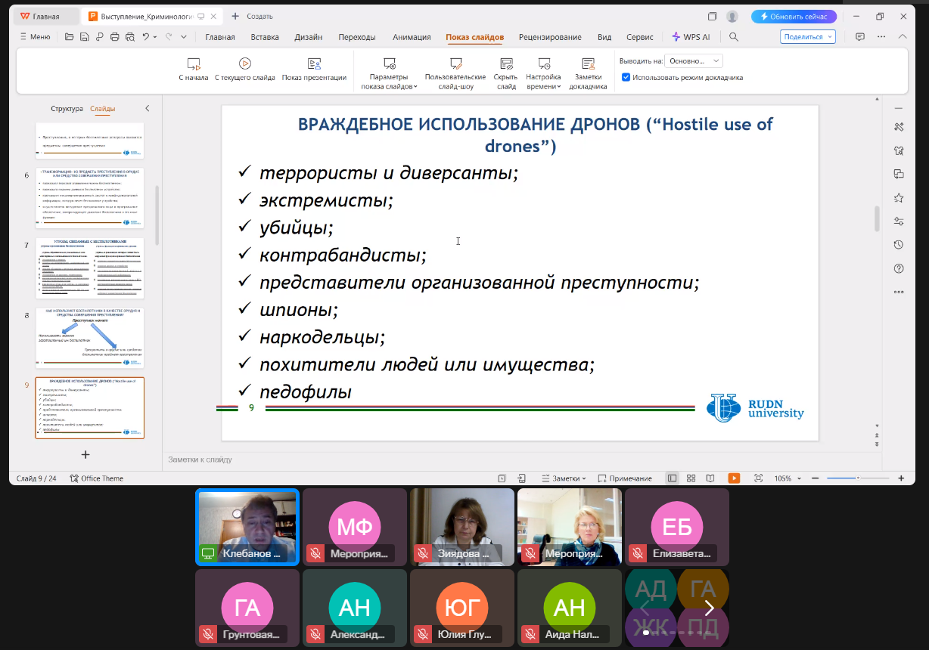929x650 pixels.
Task: Click Поделиться share button
Action: point(807,37)
